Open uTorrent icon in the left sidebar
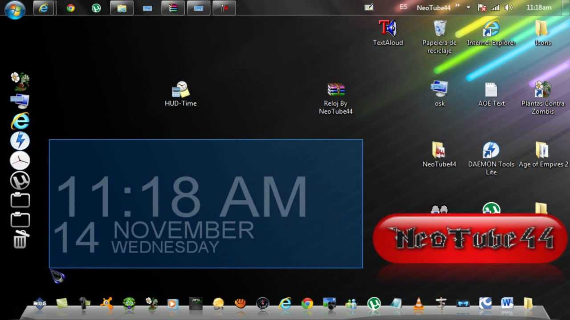570x320 pixels. (20, 180)
